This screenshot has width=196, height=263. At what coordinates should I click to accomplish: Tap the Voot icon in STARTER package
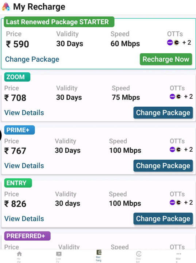[x=170, y=43]
